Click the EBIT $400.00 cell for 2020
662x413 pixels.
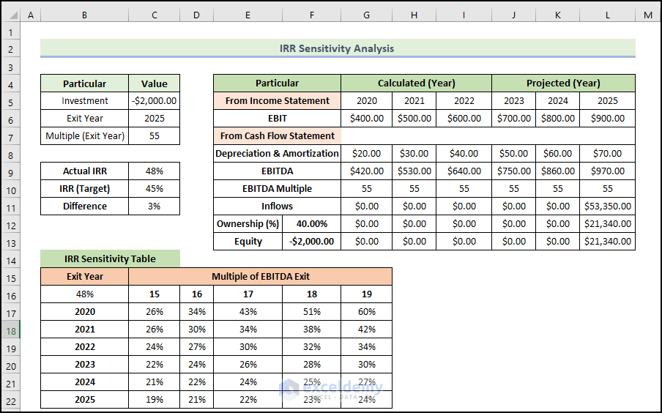point(366,118)
